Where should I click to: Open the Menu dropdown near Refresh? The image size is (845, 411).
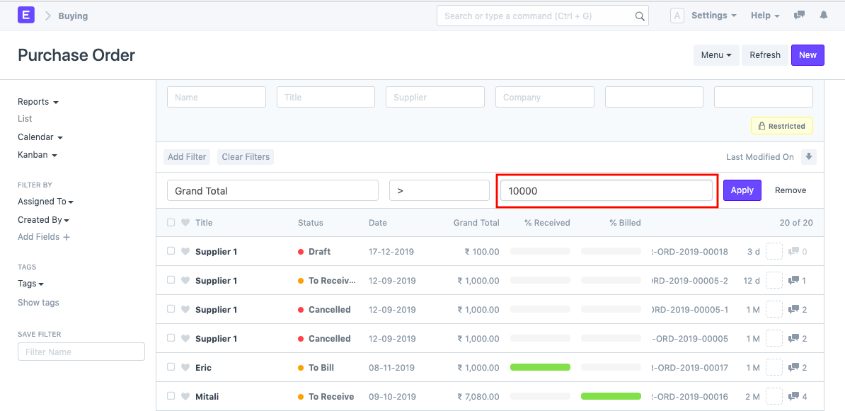point(716,54)
